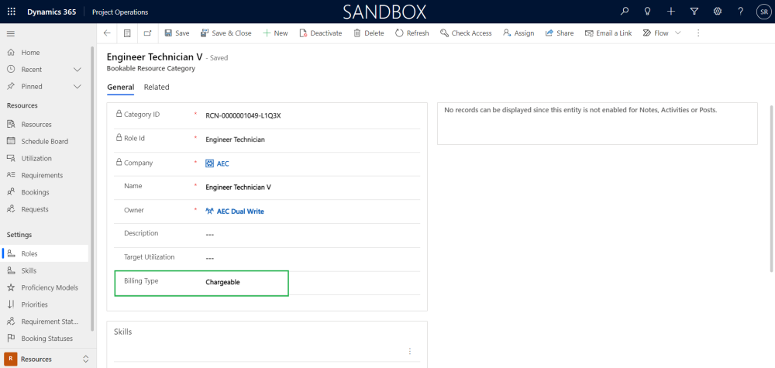
Task: Open Utilization in the sidebar
Action: click(x=36, y=159)
